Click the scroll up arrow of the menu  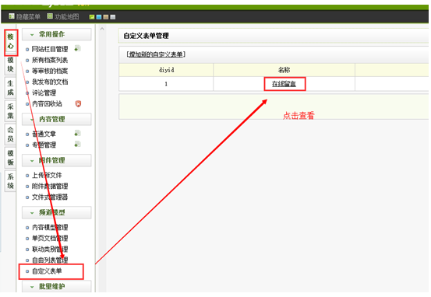(x=102, y=29)
